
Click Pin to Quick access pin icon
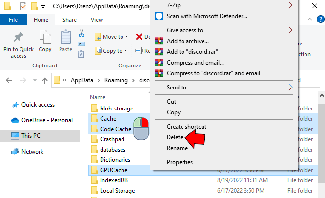[x=19, y=37]
